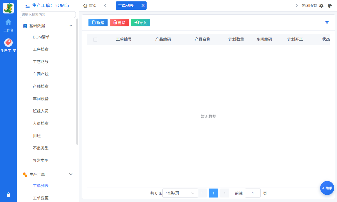
Task: Click the green 导入 button
Action: (x=141, y=23)
